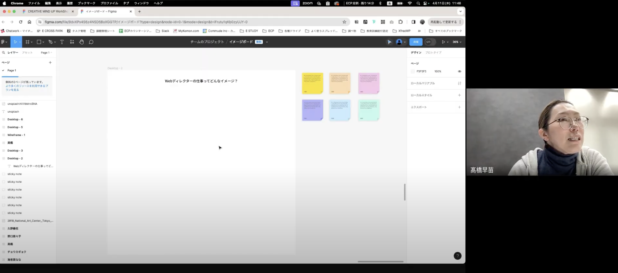Click the F5F5F5 background color swatch
The height and width of the screenshot is (273, 618).
[x=413, y=71]
